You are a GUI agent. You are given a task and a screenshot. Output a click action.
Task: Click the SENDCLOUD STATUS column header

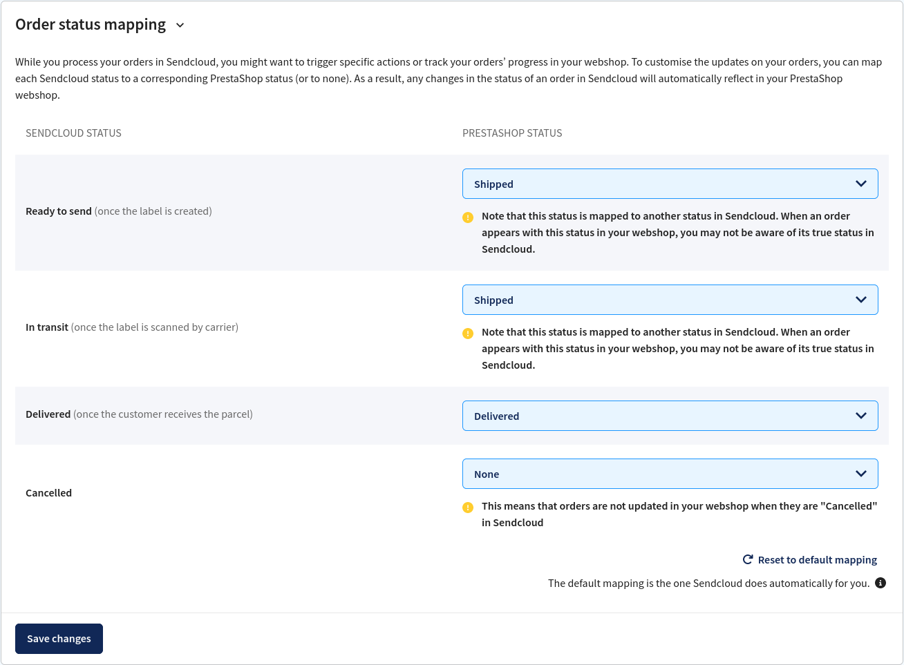pyautogui.click(x=73, y=133)
